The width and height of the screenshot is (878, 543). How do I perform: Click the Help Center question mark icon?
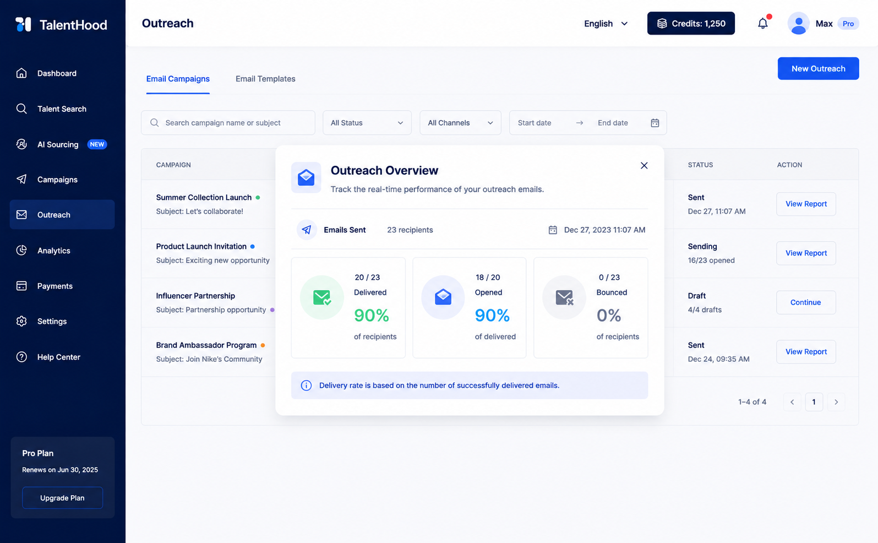coord(21,357)
